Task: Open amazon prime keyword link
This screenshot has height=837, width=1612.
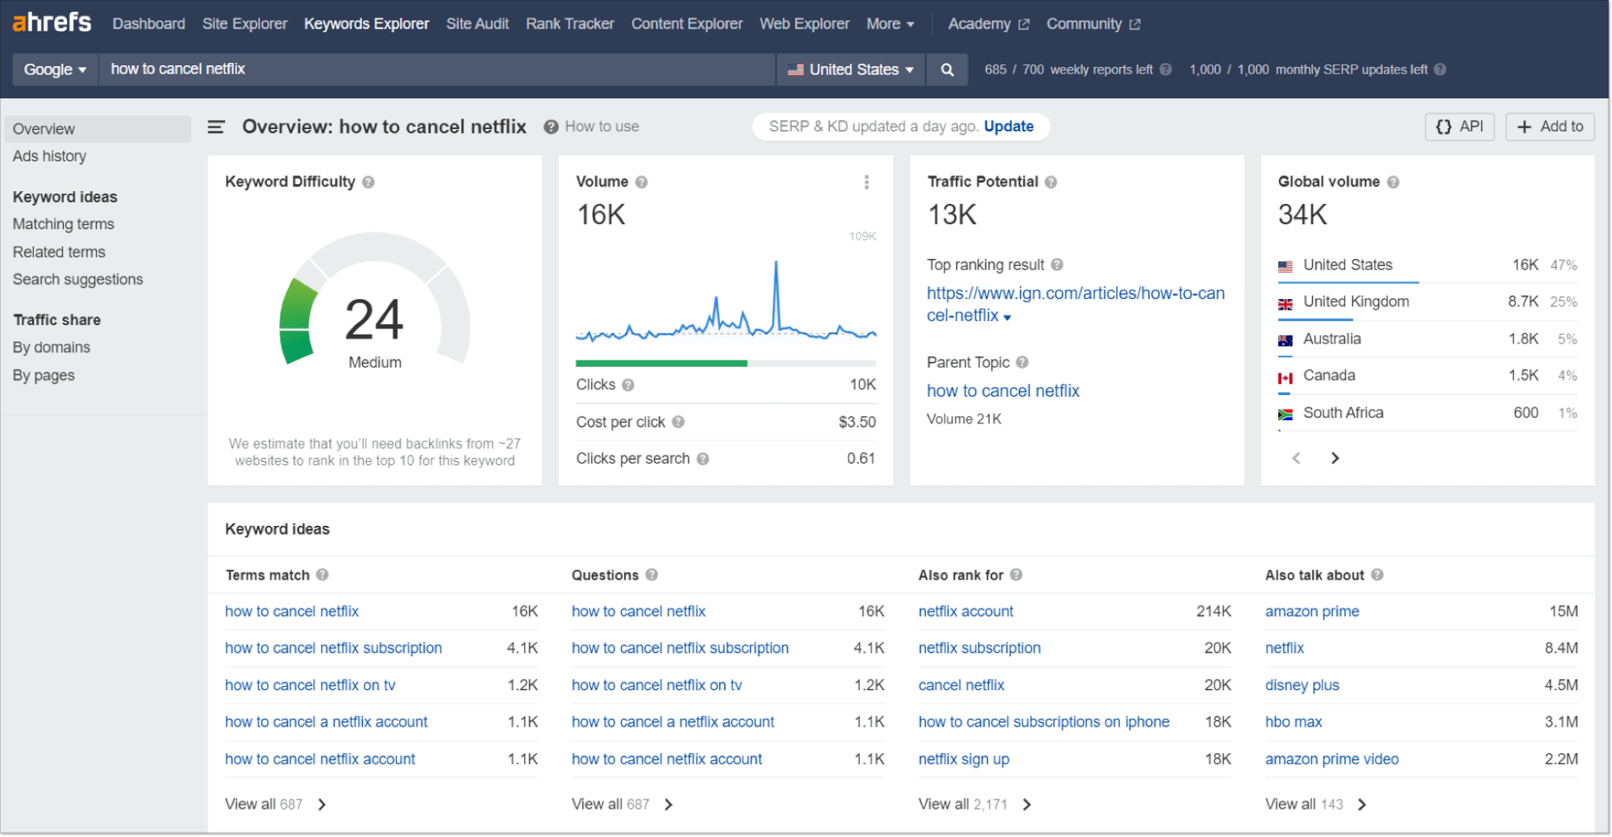Action: click(1312, 611)
